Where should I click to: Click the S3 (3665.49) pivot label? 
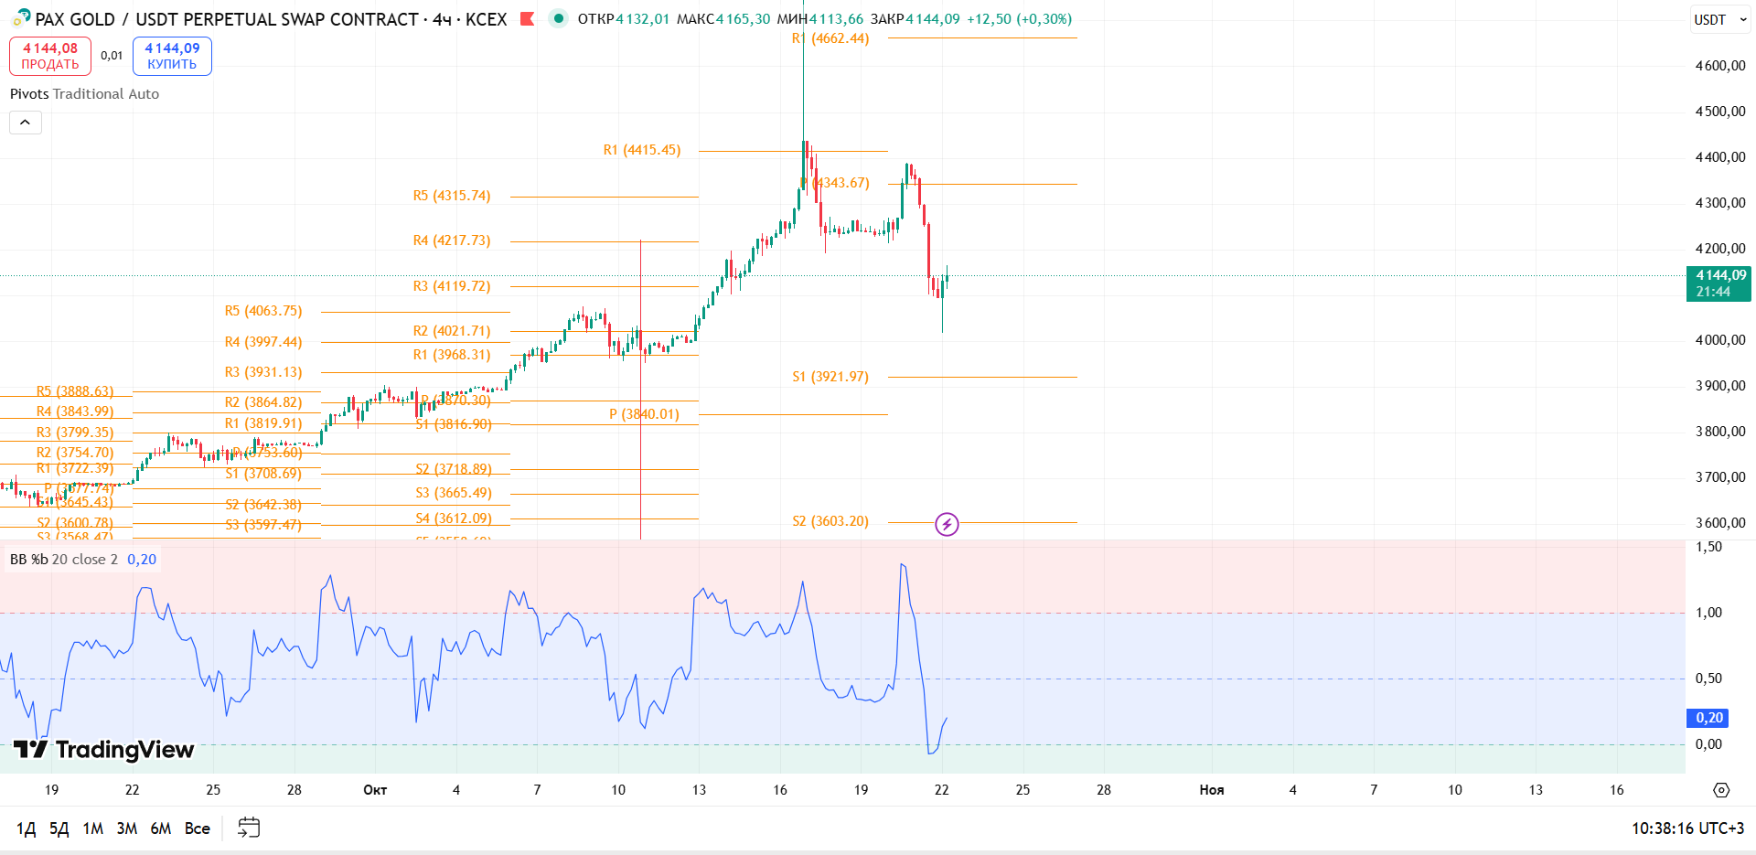point(454,493)
